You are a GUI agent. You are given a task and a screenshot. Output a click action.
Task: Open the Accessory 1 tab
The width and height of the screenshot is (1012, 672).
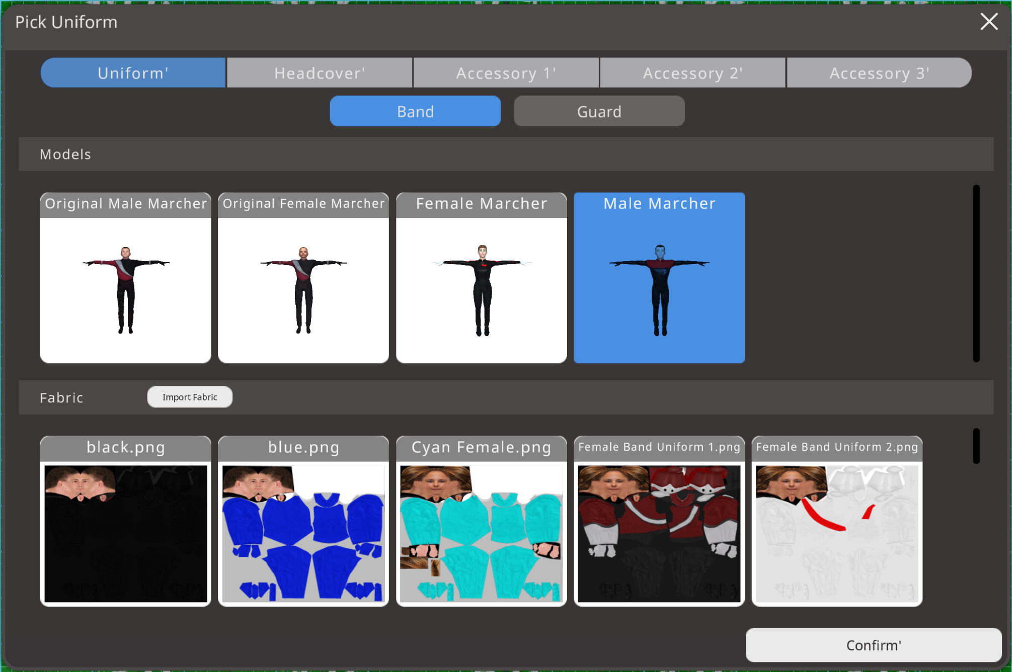point(506,73)
